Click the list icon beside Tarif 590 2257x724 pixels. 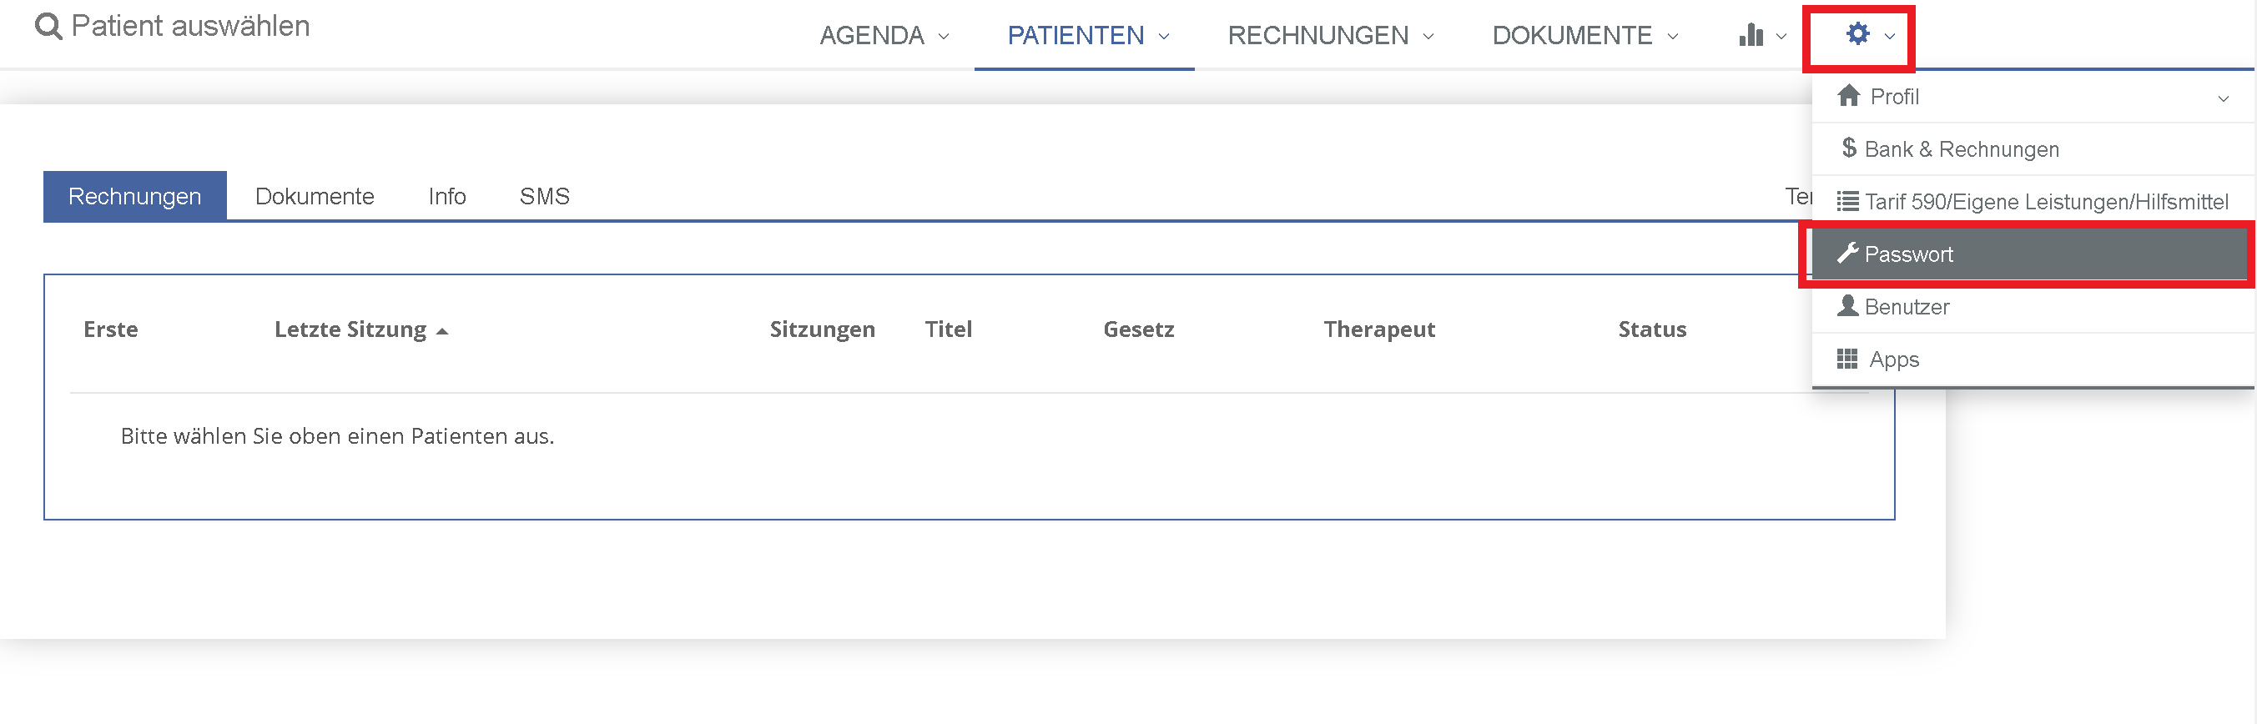pyautogui.click(x=1848, y=201)
